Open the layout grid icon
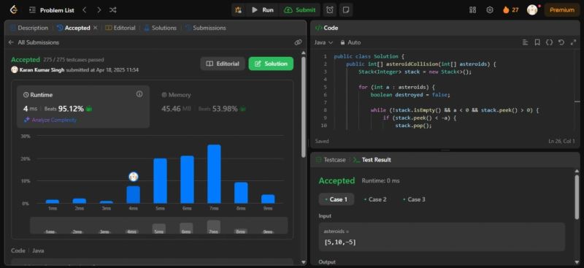Image resolution: width=584 pixels, height=268 pixels. pos(472,10)
